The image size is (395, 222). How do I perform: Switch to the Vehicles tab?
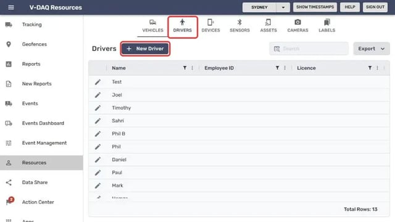pos(152,26)
